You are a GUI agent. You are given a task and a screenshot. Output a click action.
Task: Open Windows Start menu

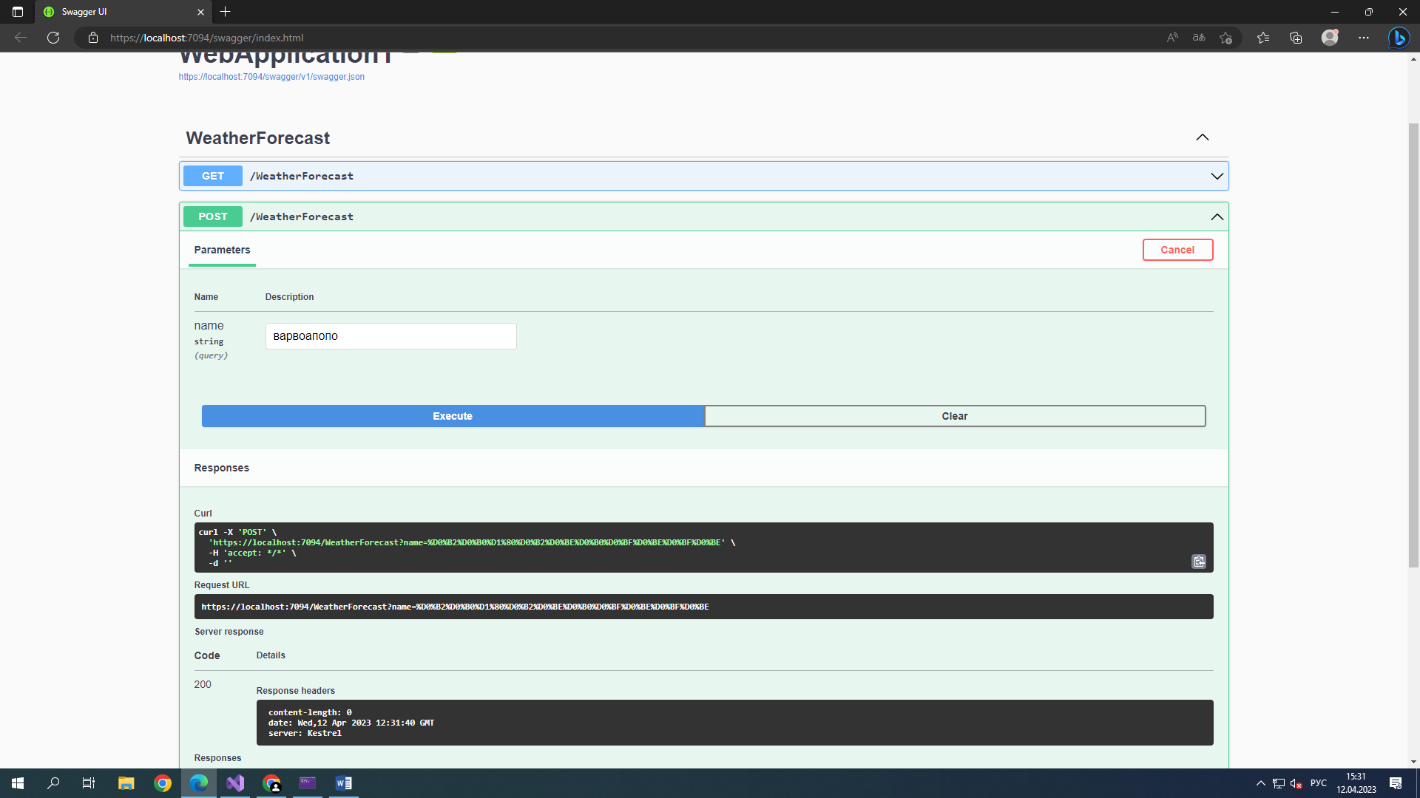click(18, 783)
